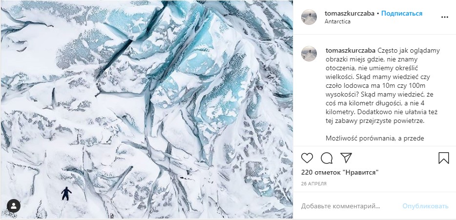Share the post with the paper plane icon

(346, 158)
